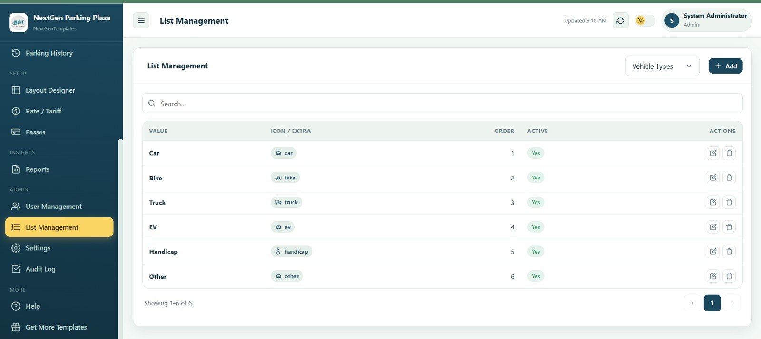Screen dimensions: 761x339
Task: Click Get More Templates link
Action: click(59, 327)
